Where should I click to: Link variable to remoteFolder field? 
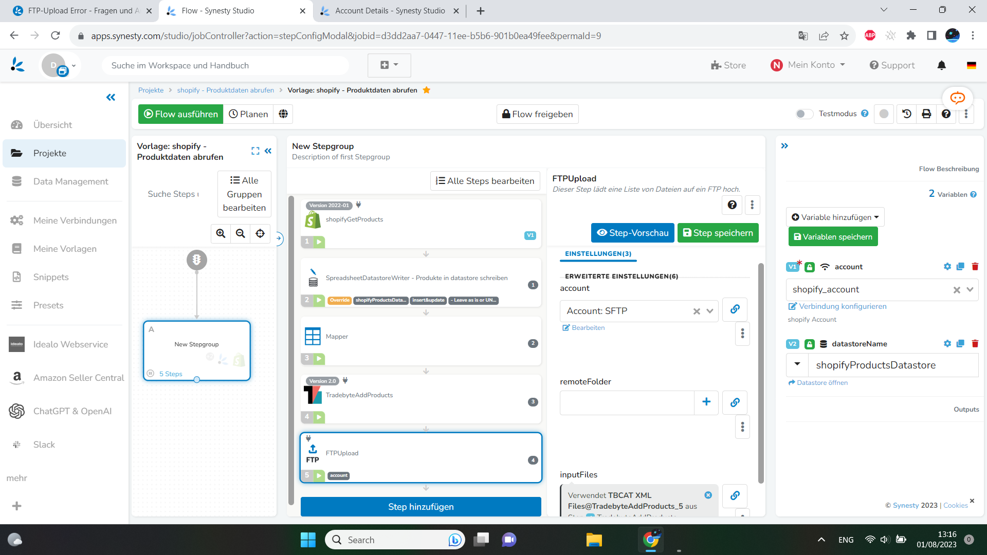(x=735, y=402)
